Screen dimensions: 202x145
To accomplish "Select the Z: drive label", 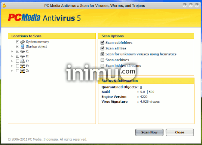I will [27, 71].
